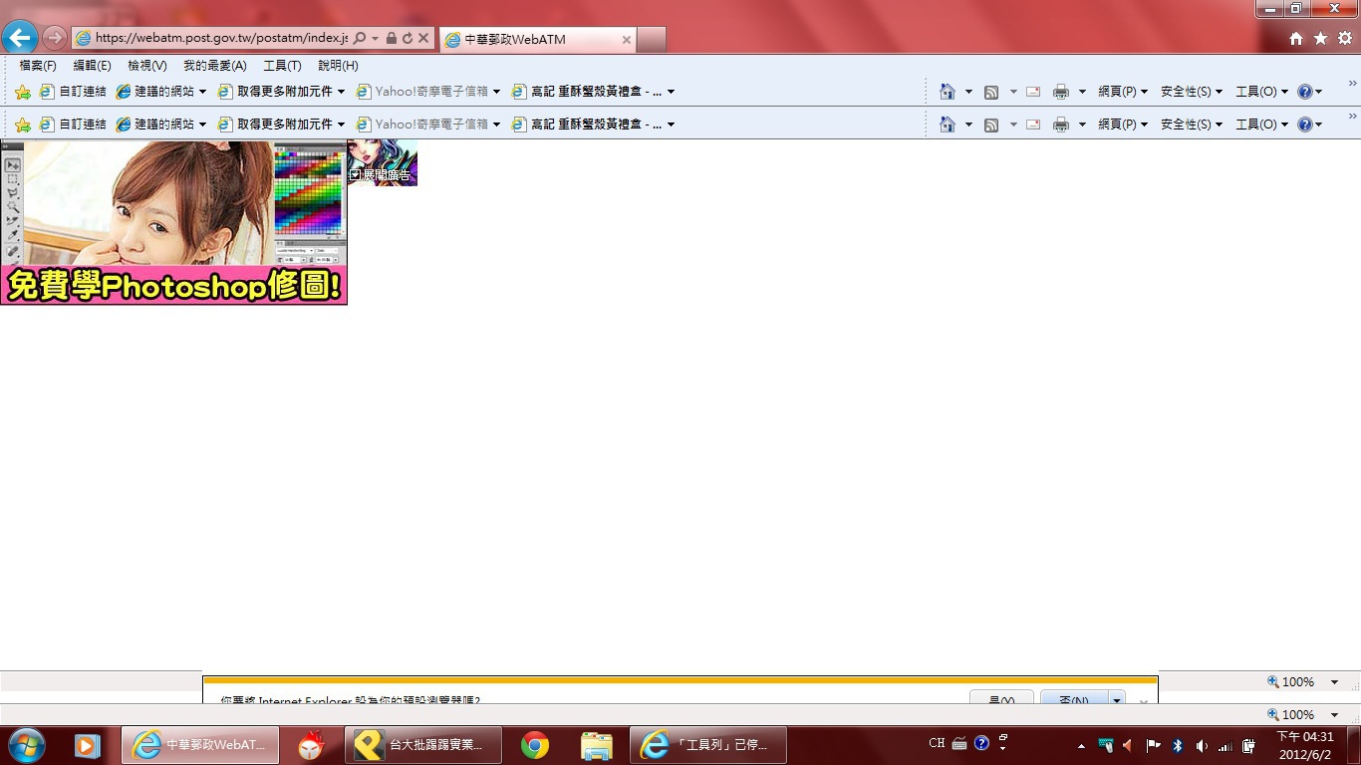The width and height of the screenshot is (1361, 765).
Task: Click the white Home icon in the title area
Action: pyautogui.click(x=1296, y=38)
